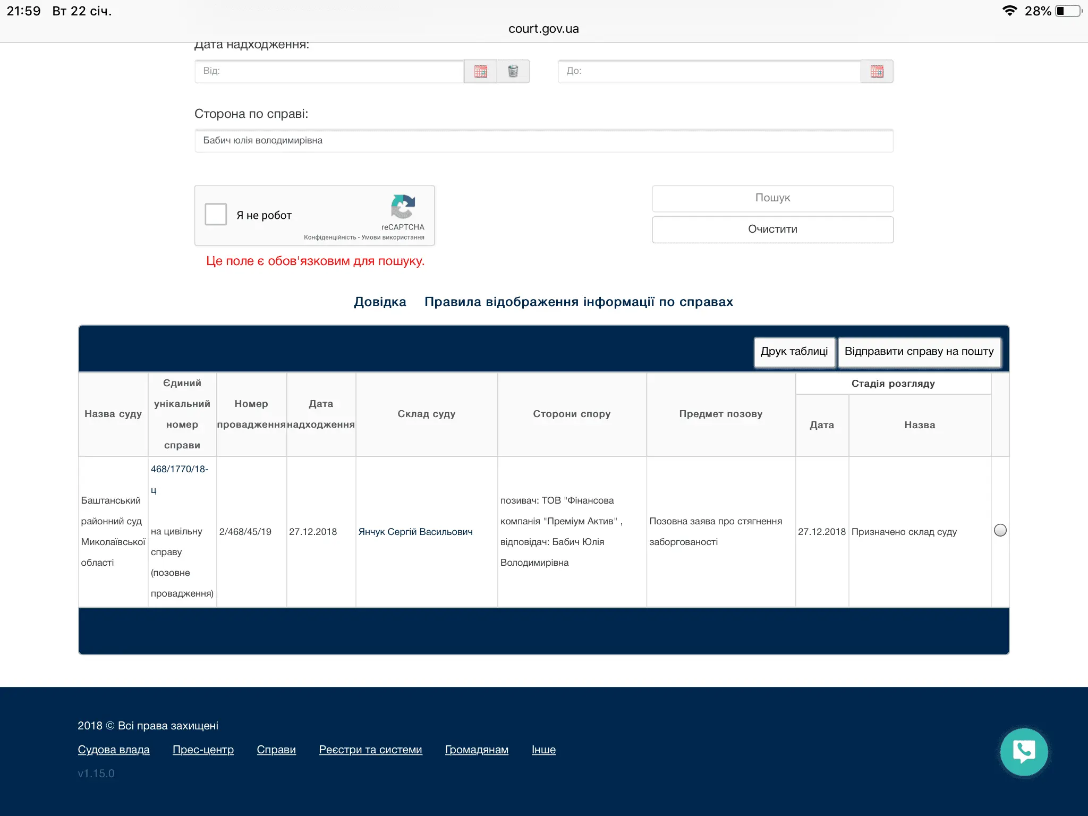The width and height of the screenshot is (1088, 816).
Task: Check the 'Я не робот' checkbox
Action: [216, 215]
